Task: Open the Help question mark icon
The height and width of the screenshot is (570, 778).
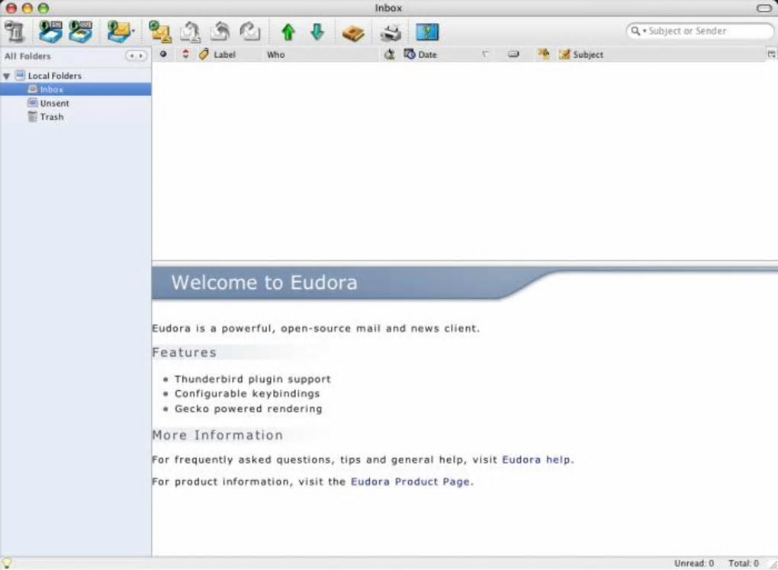Action: click(427, 32)
